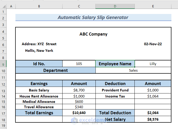Screen dimensions: 178x129
Task: Click the $600 Medical Allowance amount
Action: coord(79,102)
